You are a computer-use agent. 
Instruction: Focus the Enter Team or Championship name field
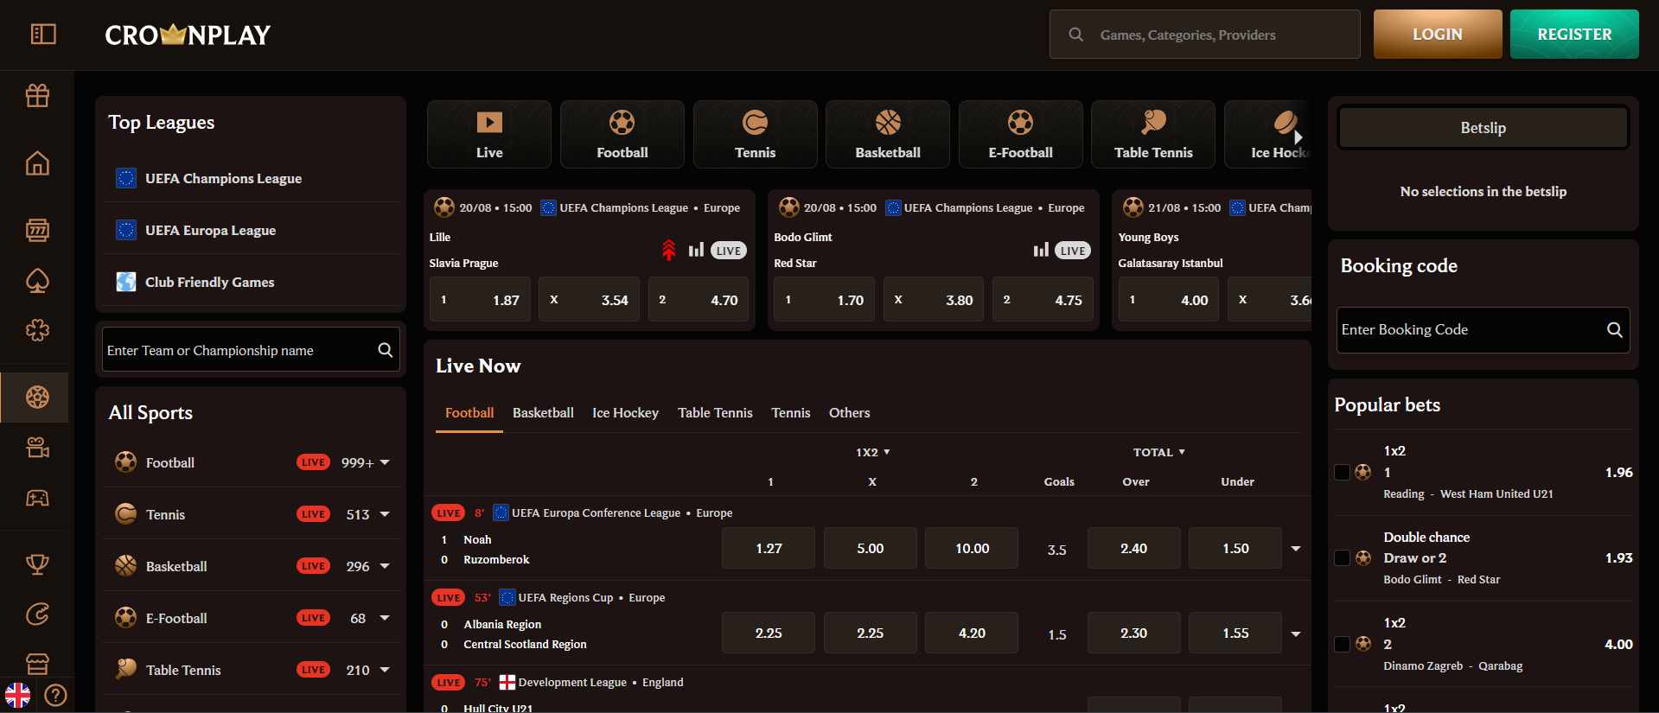(251, 350)
